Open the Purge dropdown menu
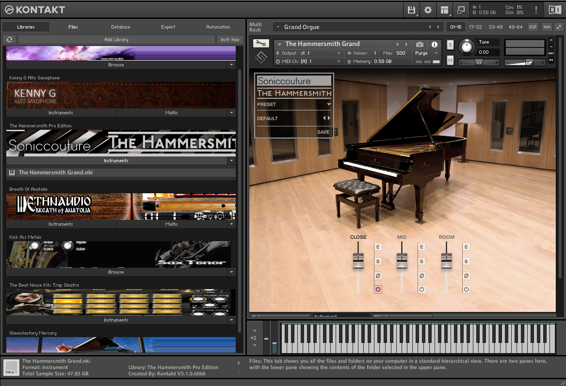The width and height of the screenshot is (566, 386). (x=427, y=53)
